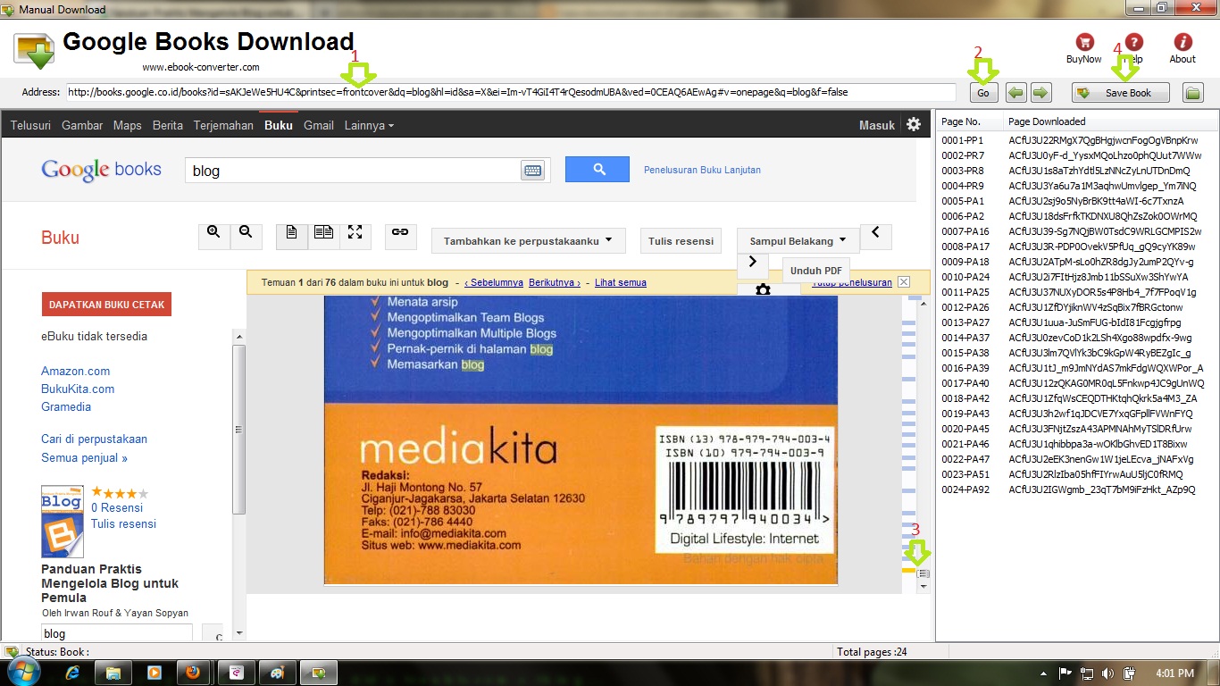This screenshot has width=1220, height=686.
Task: Click the in-book search field with blog
Action: click(x=116, y=633)
